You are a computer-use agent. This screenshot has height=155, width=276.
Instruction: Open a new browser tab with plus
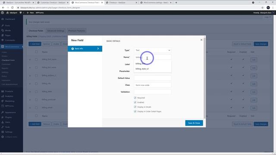coord(176,3)
